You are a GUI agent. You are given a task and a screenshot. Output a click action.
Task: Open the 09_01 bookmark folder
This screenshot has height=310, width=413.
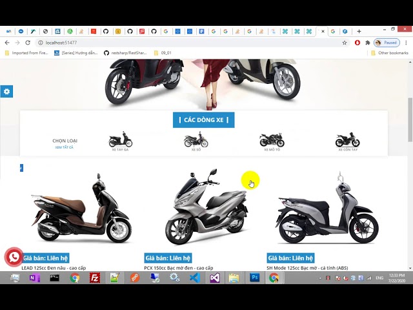point(163,53)
